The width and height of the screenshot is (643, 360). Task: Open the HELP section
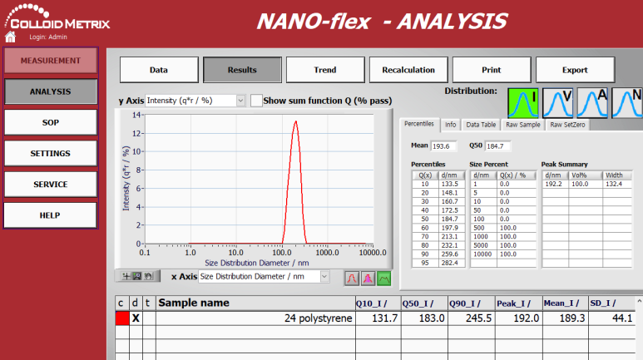(51, 215)
